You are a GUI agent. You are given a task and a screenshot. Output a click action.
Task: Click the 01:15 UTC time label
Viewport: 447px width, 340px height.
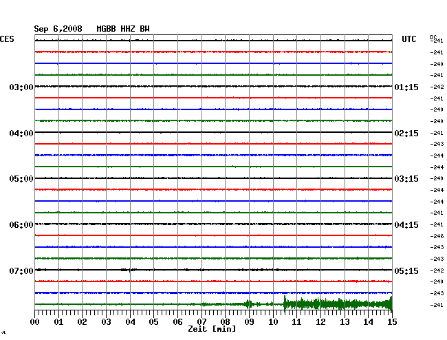coord(406,87)
